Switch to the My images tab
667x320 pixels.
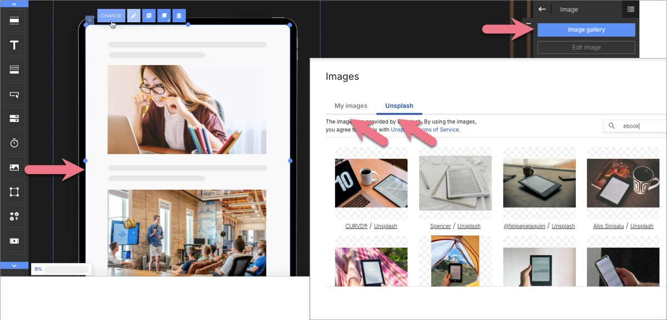point(351,106)
